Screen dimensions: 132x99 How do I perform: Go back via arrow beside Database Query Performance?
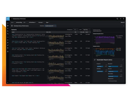[12, 19]
